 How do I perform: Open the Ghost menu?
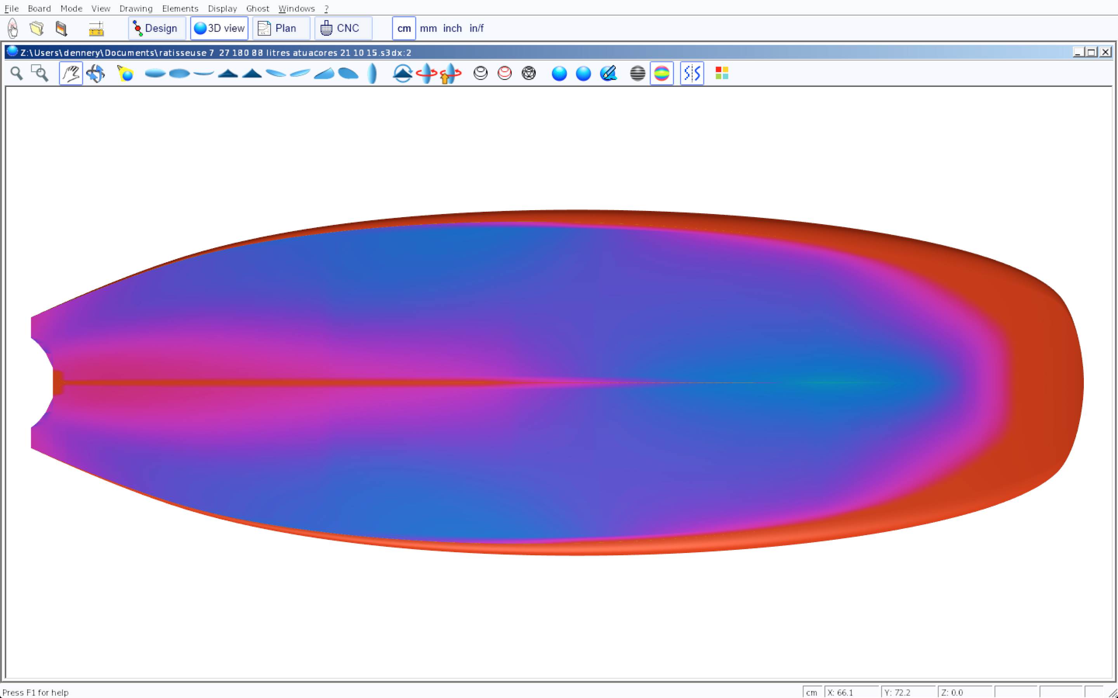257,8
